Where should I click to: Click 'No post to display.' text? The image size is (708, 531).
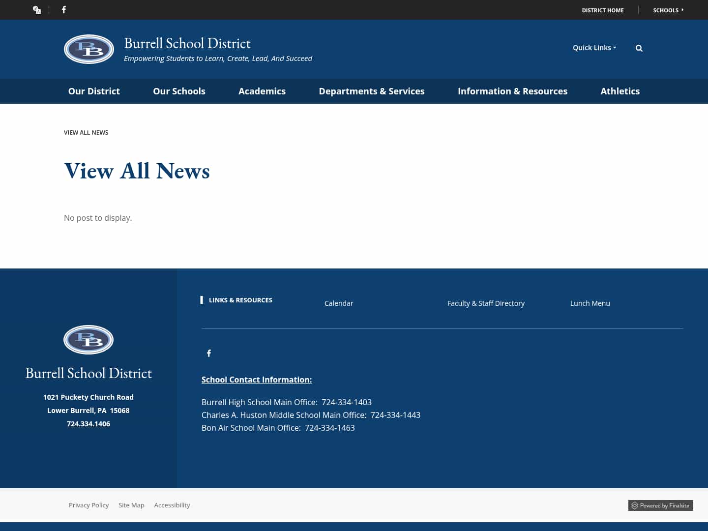point(98,218)
